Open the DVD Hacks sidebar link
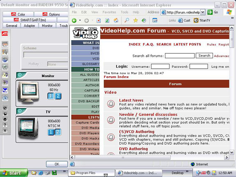 [85, 138]
